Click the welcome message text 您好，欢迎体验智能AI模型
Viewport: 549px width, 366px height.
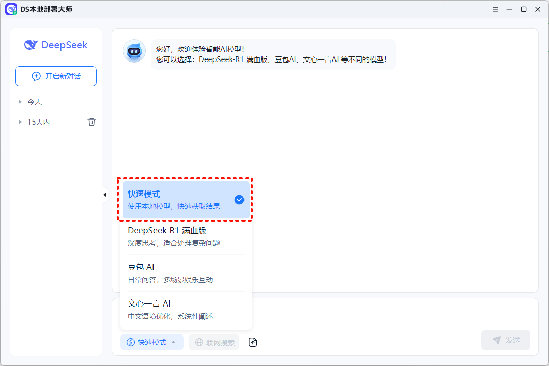[200, 49]
